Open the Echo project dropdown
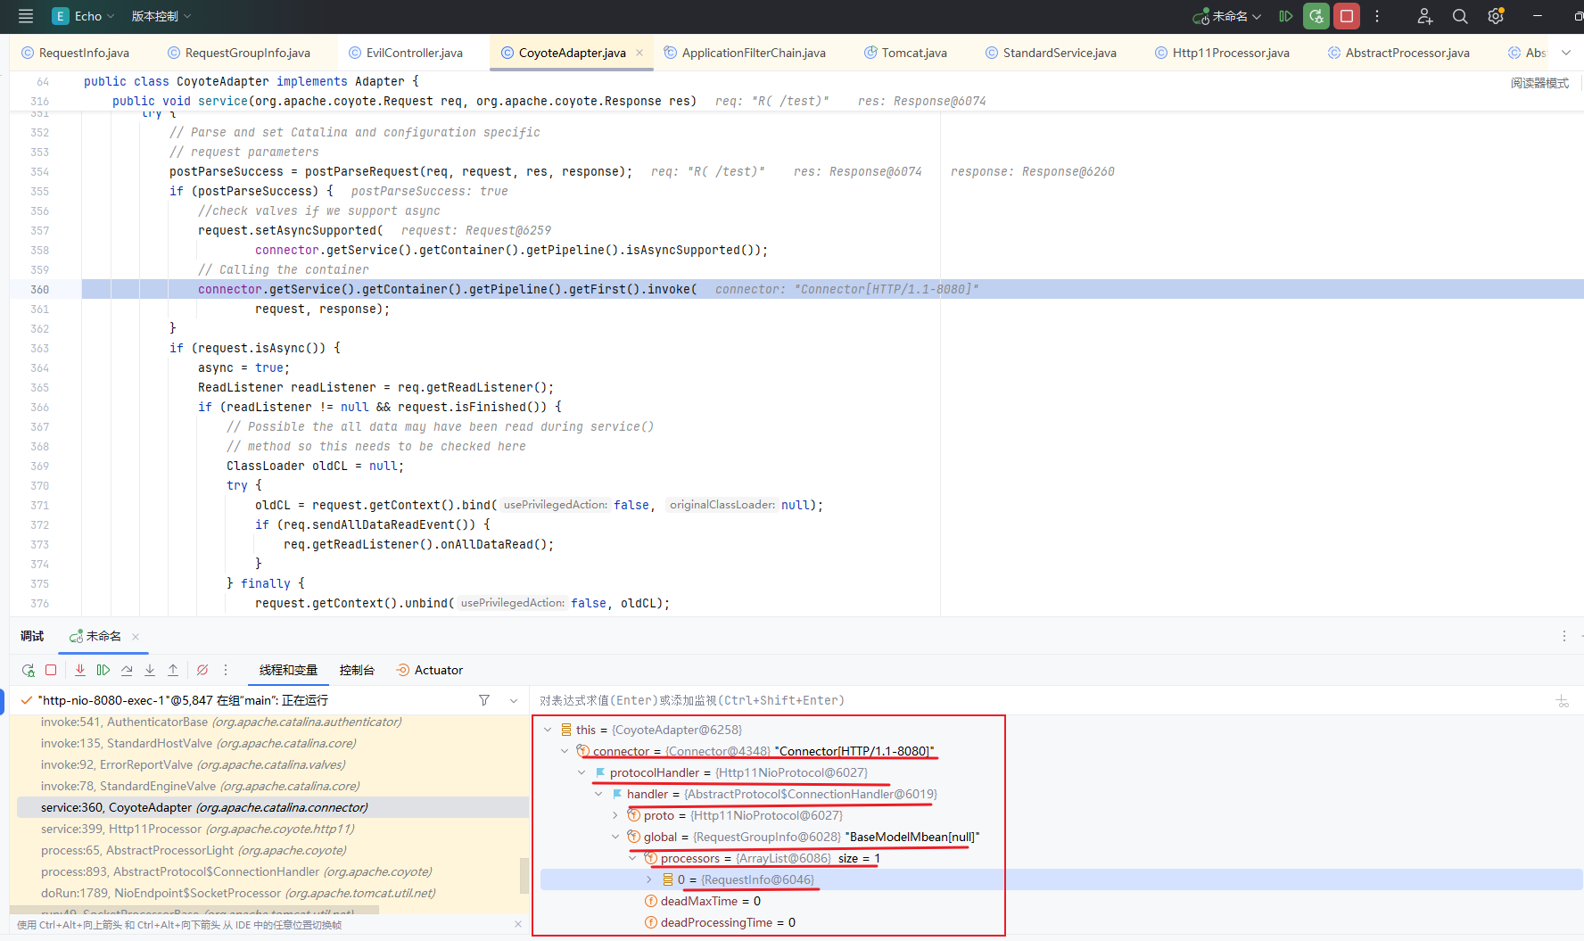 pyautogui.click(x=85, y=16)
